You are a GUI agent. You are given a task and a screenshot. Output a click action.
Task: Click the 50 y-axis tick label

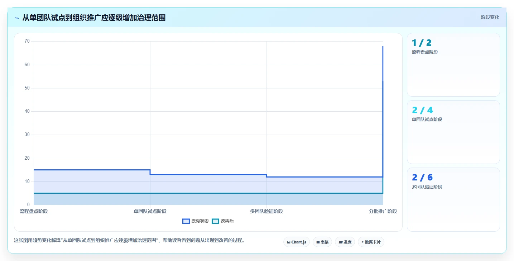[x=27, y=88]
